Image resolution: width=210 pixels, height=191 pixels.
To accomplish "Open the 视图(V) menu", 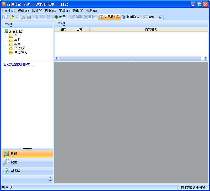I will [x=37, y=11].
